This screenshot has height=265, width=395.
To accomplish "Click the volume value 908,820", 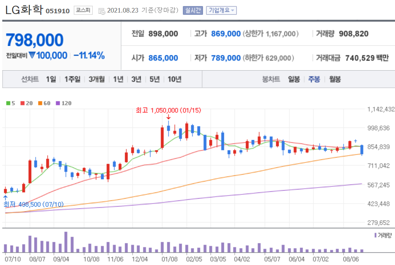I will pyautogui.click(x=354, y=34).
